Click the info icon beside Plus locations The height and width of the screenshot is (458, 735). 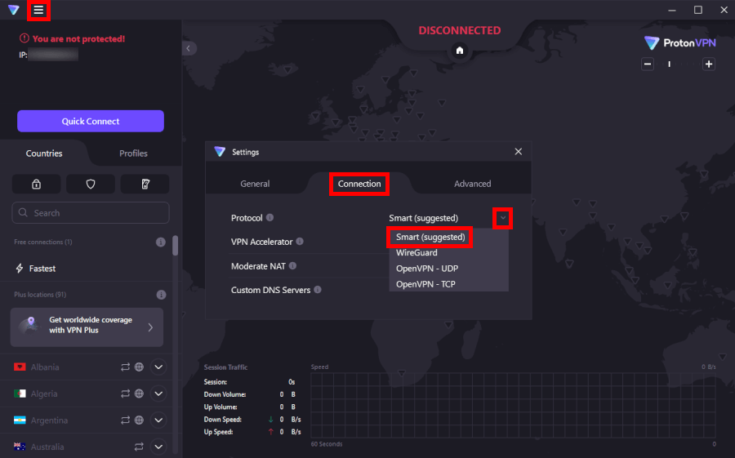pos(161,295)
